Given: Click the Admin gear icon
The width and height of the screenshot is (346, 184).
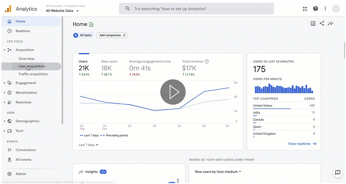Looking at the screenshot, I should (x=9, y=174).
